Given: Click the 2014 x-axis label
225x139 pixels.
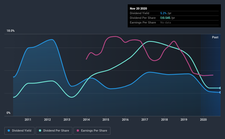Looking at the screenshot, I should (x=86, y=120).
